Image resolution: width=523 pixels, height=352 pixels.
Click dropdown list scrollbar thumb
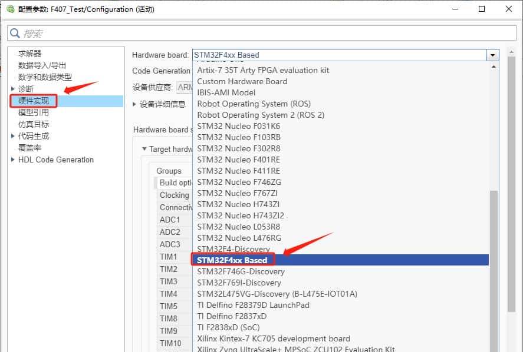pos(494,271)
